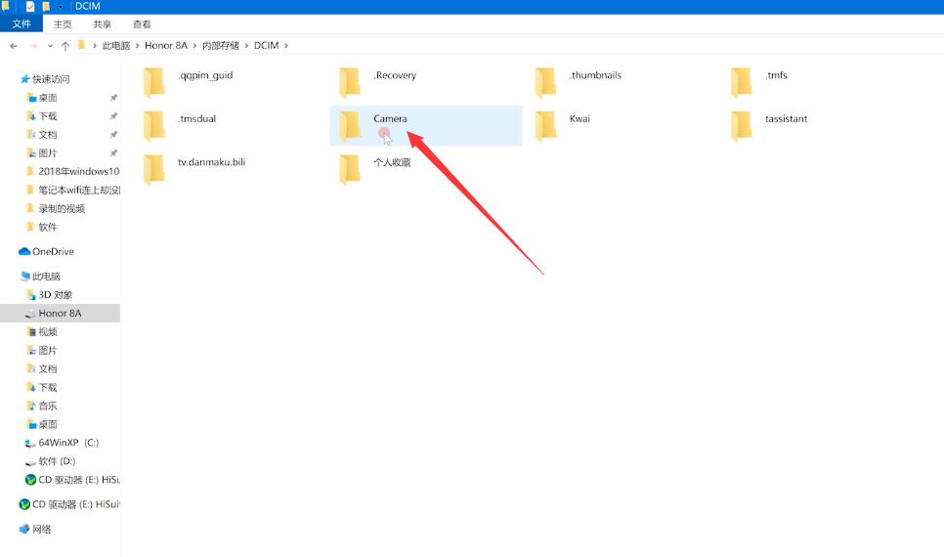Screen dimensions: 944x557
Task: Click the Honor 8A device icon
Action: [x=30, y=313]
